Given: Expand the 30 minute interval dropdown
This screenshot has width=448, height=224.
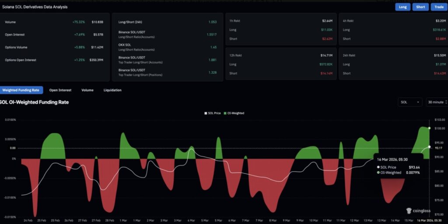Looking at the screenshot, I should pos(436,102).
